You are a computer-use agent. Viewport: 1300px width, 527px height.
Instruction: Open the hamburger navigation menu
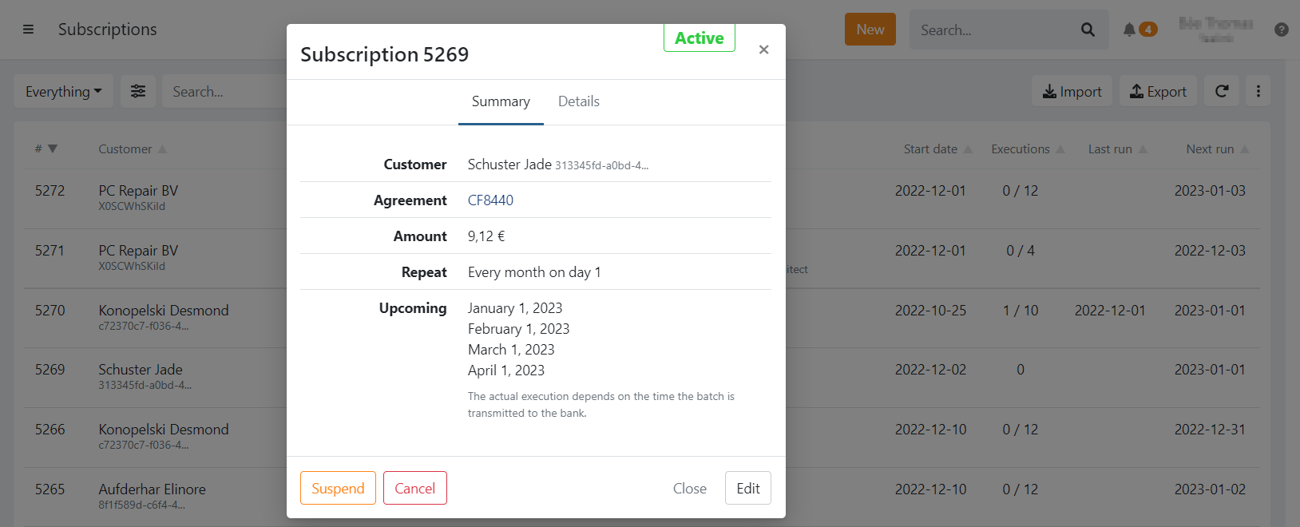28,30
